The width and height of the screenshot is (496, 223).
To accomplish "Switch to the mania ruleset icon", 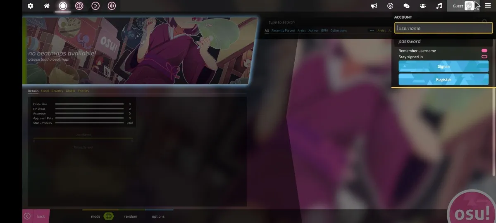I will (112, 6).
